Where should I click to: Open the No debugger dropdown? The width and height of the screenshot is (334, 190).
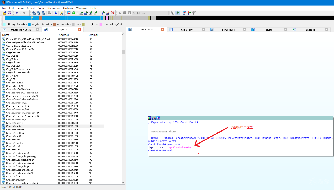point(150,13)
